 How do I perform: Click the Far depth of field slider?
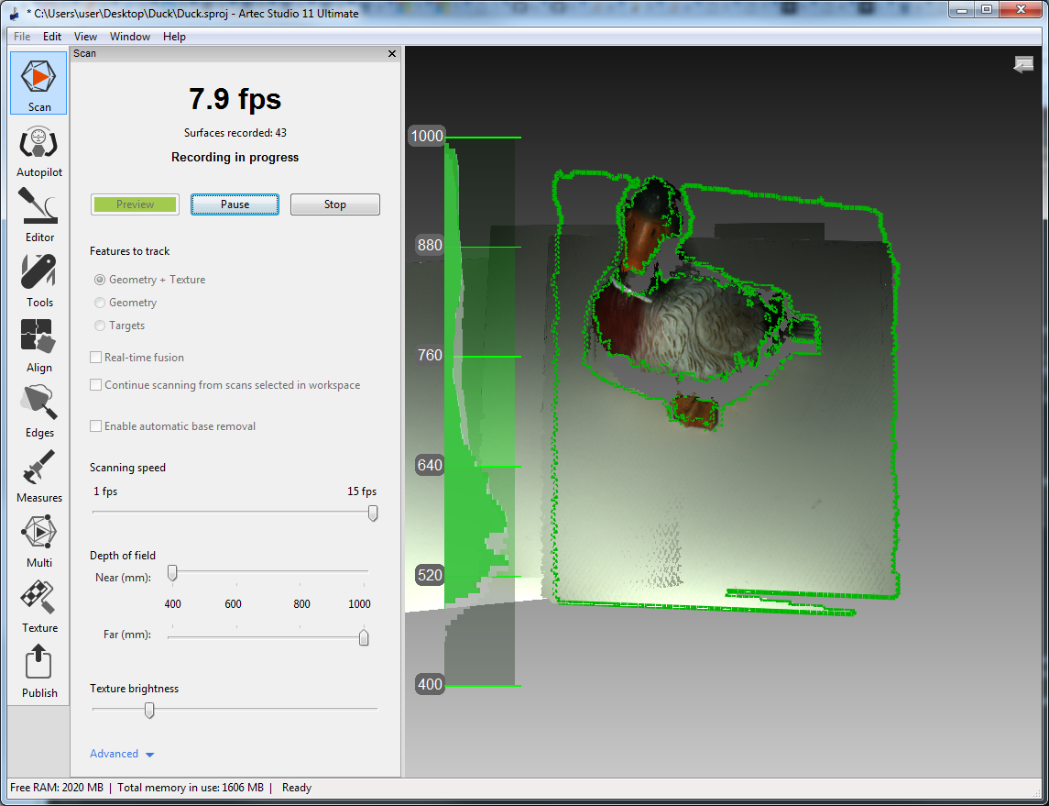click(364, 637)
